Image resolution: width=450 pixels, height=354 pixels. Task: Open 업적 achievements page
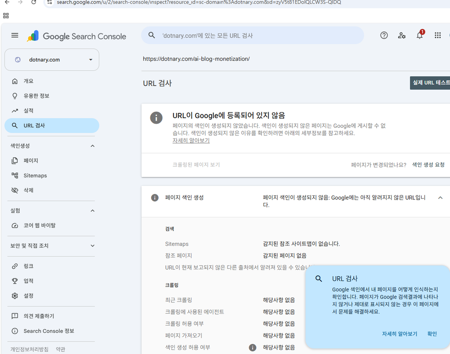pyautogui.click(x=52, y=281)
